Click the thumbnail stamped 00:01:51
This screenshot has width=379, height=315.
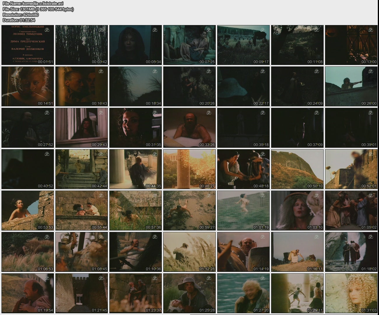tap(28, 45)
